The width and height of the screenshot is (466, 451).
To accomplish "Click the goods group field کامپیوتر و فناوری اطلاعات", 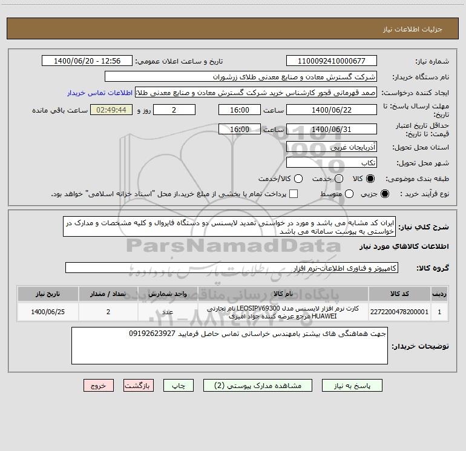I will (232, 268).
